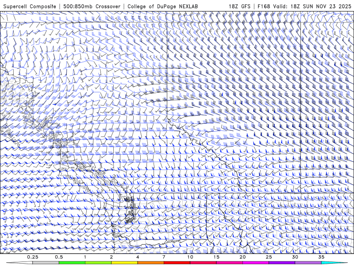The image size is (354, 265).
Task: Select the red 7–10 color segment
Action: (177, 263)
